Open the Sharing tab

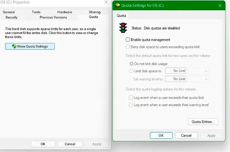point(95,12)
